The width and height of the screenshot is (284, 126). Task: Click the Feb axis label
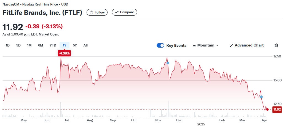[222, 120]
